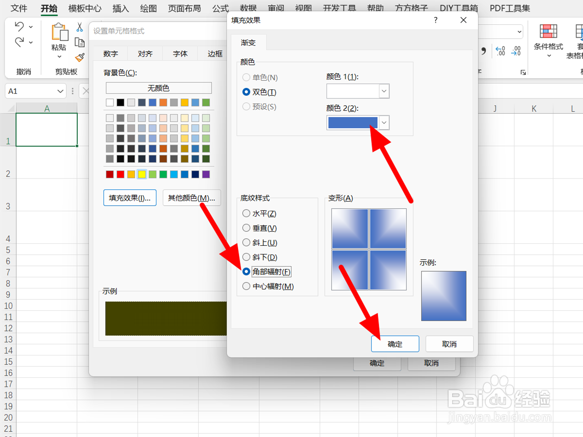The height and width of the screenshot is (437, 583).
Task: Click the Decrease Decimal icon
Action: (x=516, y=50)
